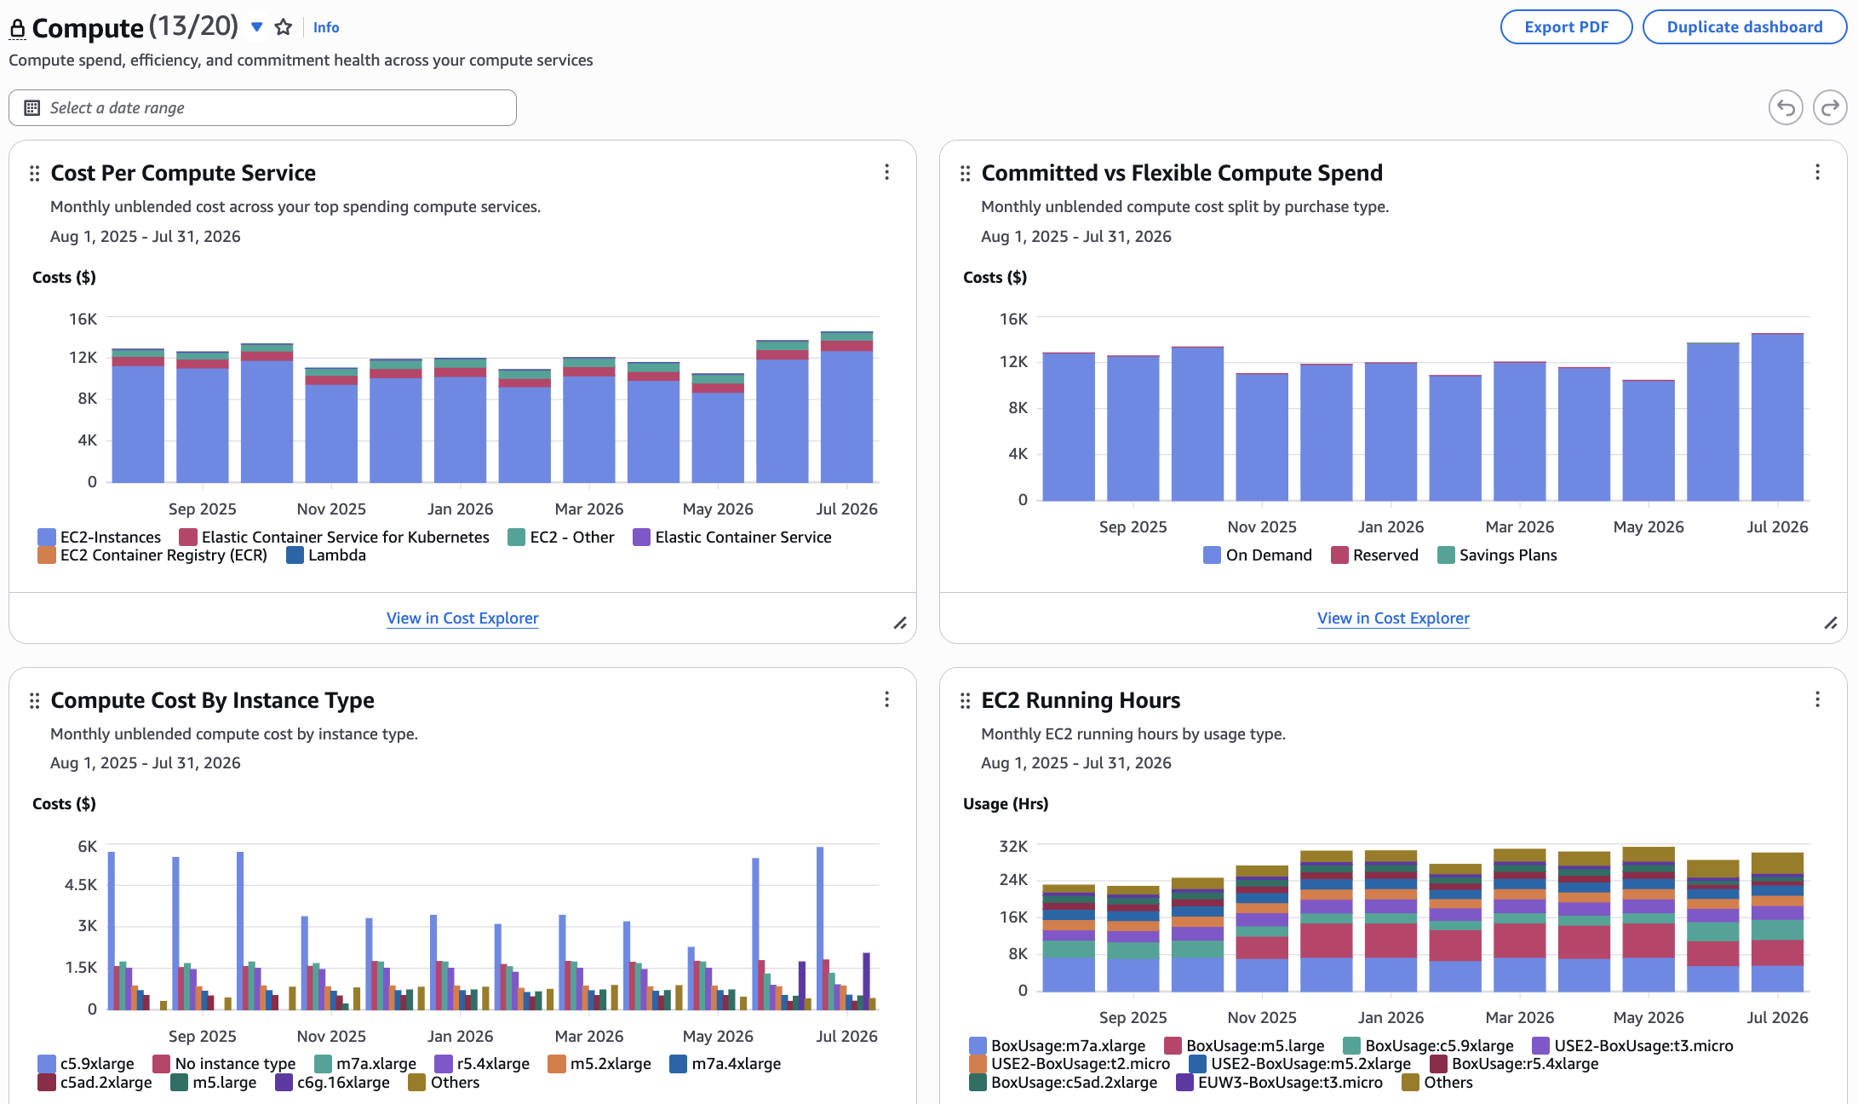1858x1104 pixels.
Task: Click Jul 2026 bar in Cost Per Compute Service
Action: (846, 407)
